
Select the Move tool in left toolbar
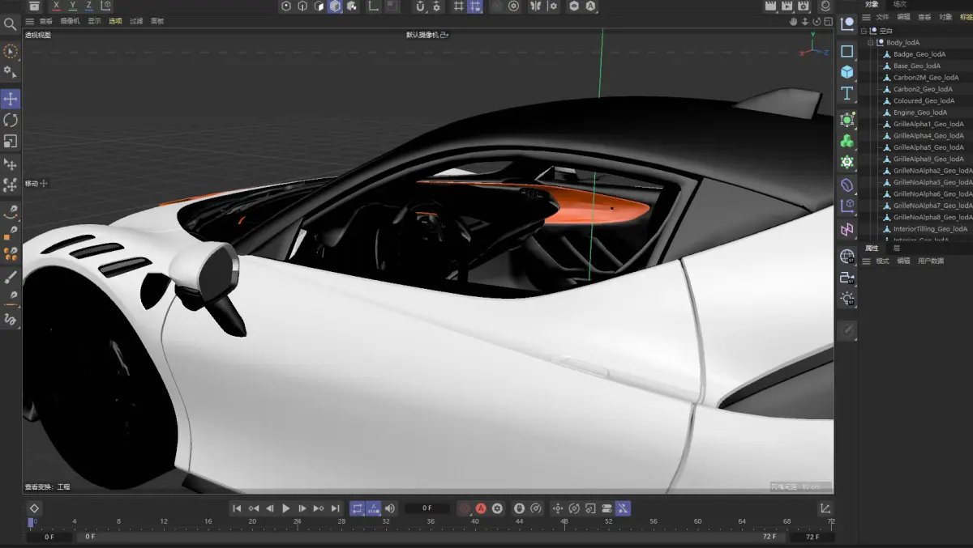[11, 99]
